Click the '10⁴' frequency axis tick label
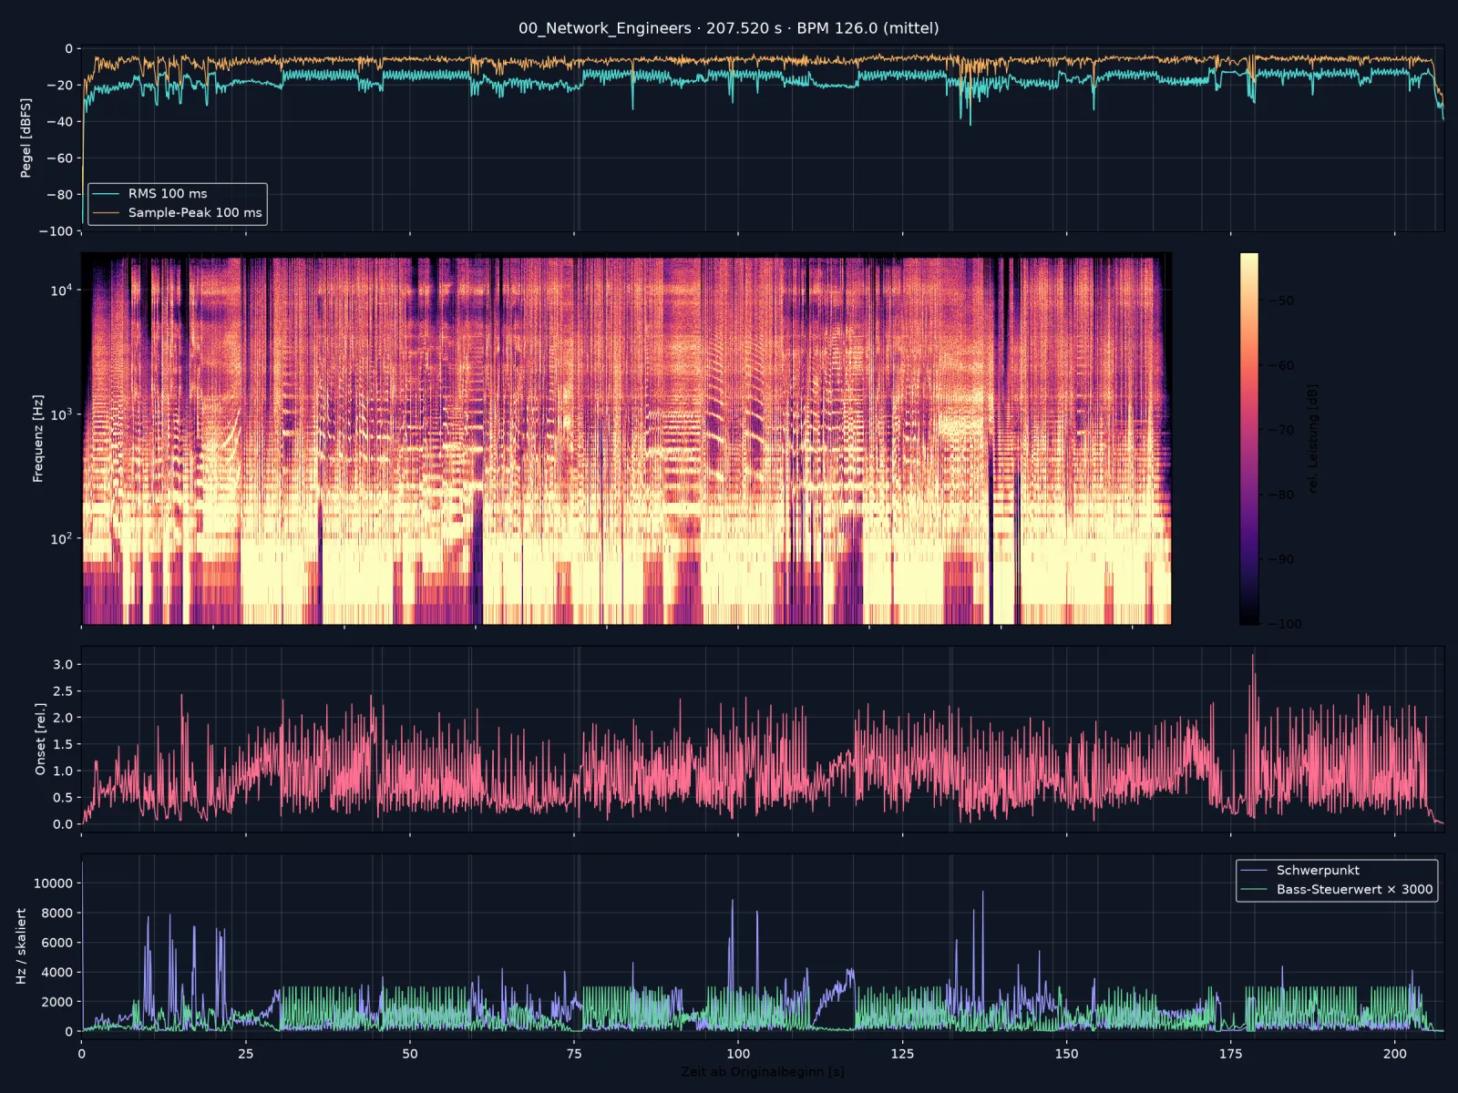 pyautogui.click(x=61, y=290)
